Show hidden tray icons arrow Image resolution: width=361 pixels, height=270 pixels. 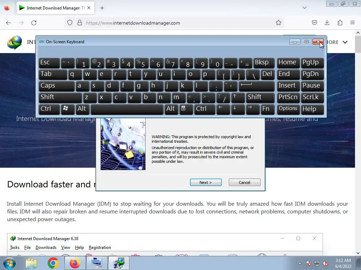point(300,263)
